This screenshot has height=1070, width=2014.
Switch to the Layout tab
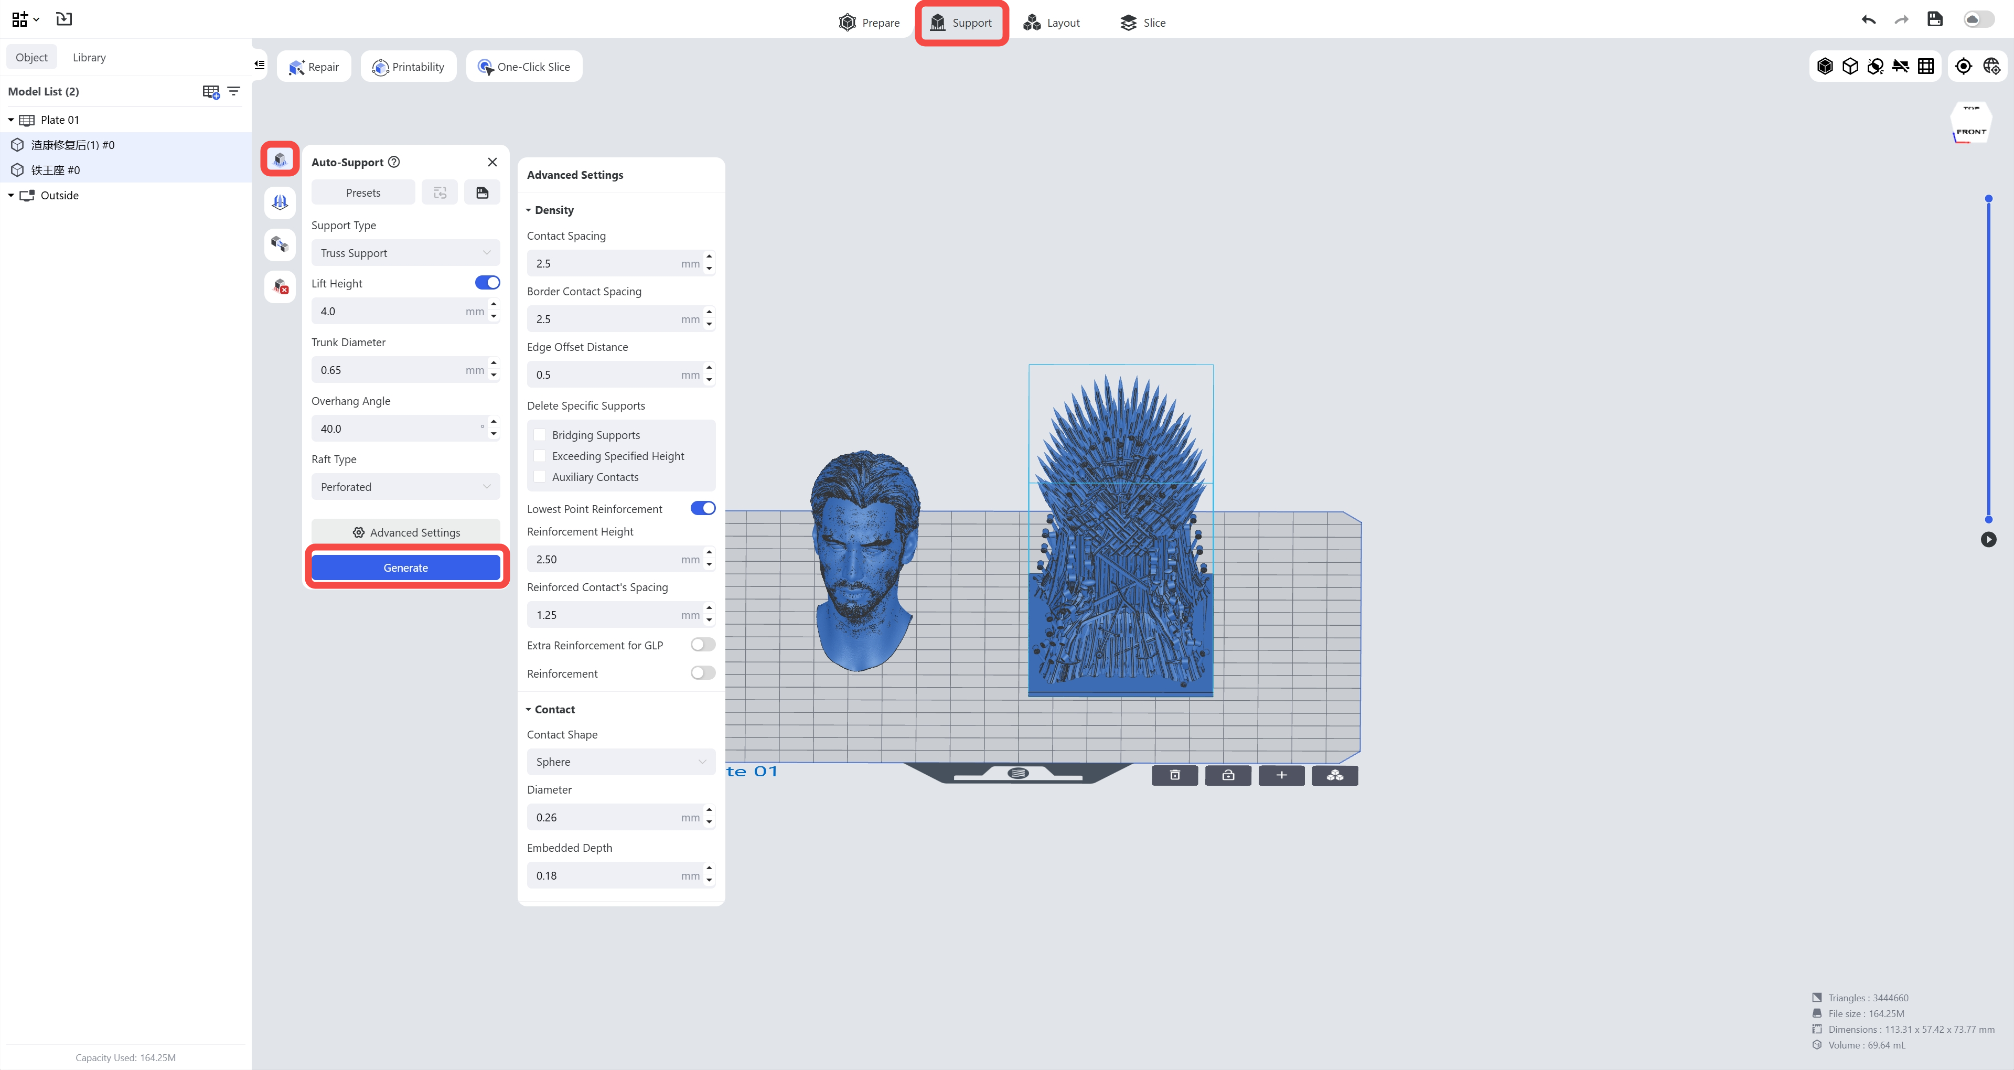click(x=1052, y=23)
